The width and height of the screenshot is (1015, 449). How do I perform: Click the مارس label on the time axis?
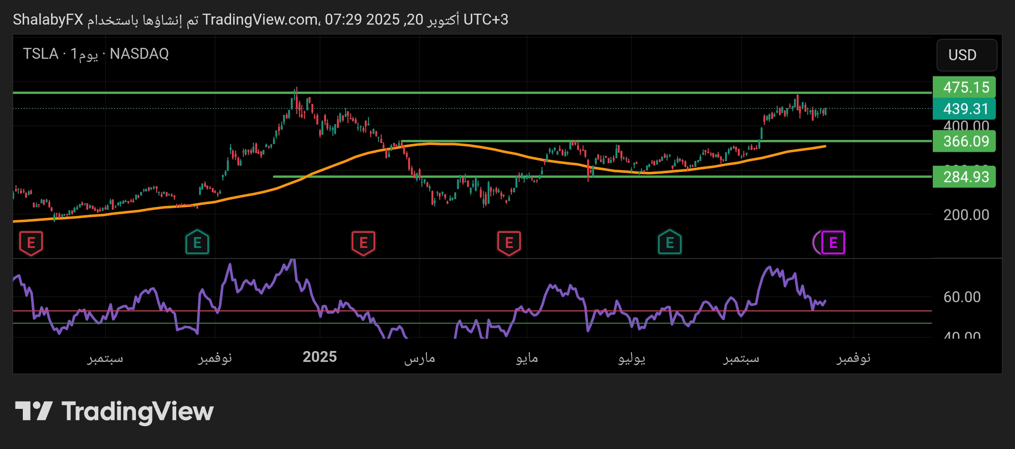point(419,358)
